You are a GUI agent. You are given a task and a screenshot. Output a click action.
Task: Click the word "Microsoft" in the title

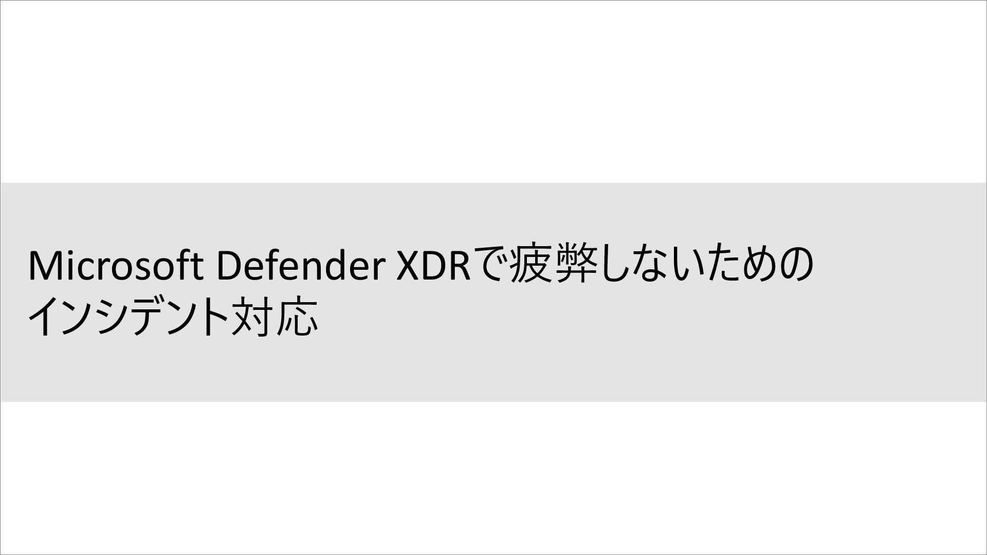click(116, 266)
